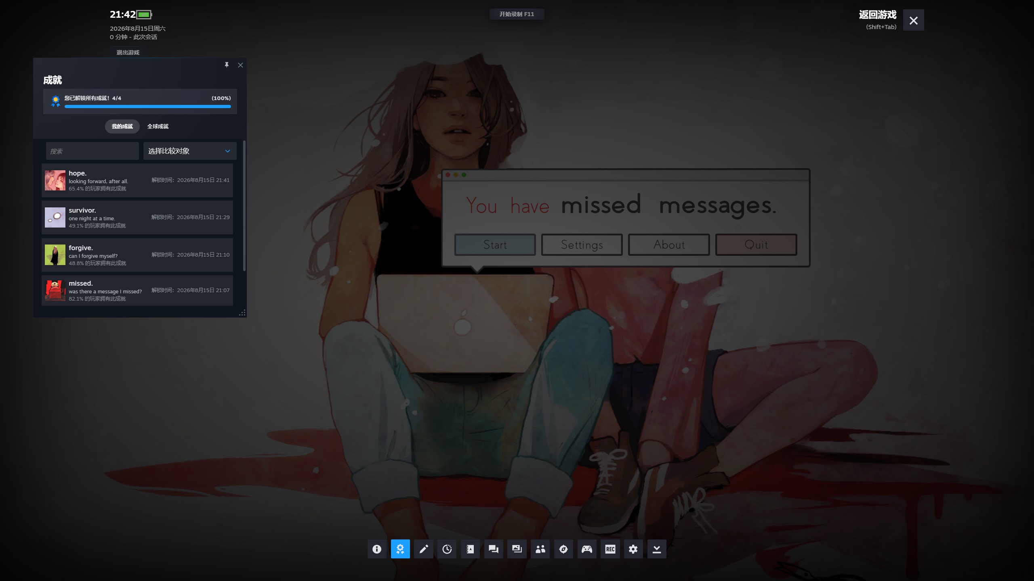Click the 搜索 achievement search field
The image size is (1034, 581).
point(92,151)
